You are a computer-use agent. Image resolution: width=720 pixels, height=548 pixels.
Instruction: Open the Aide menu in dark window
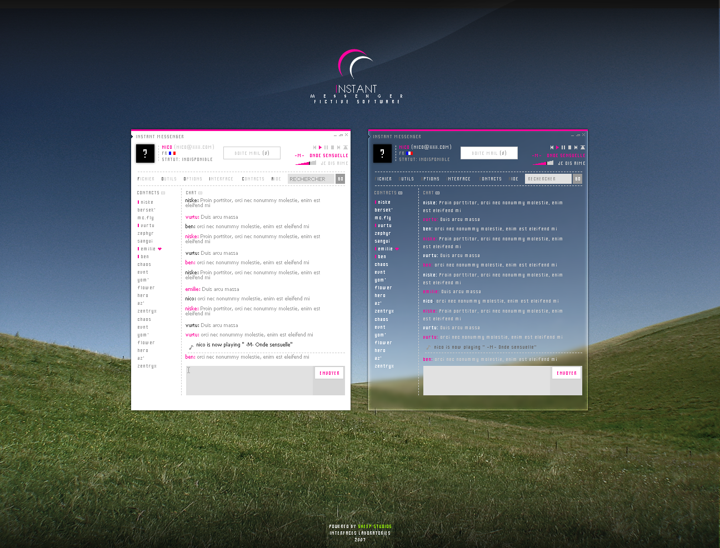[513, 179]
